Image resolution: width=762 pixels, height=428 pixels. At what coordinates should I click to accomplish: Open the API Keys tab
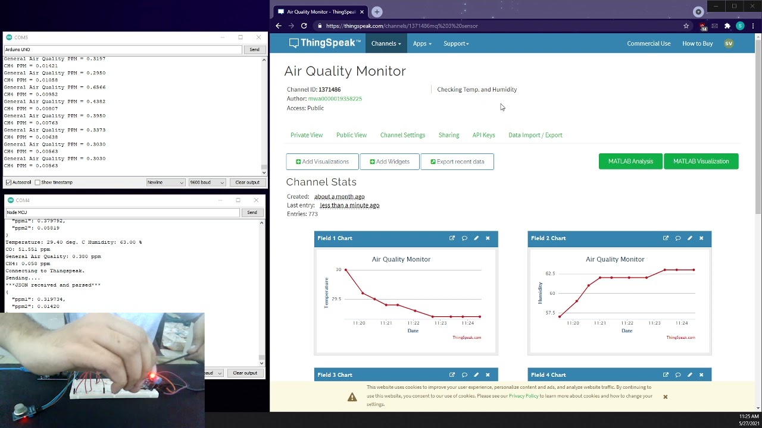coord(484,135)
